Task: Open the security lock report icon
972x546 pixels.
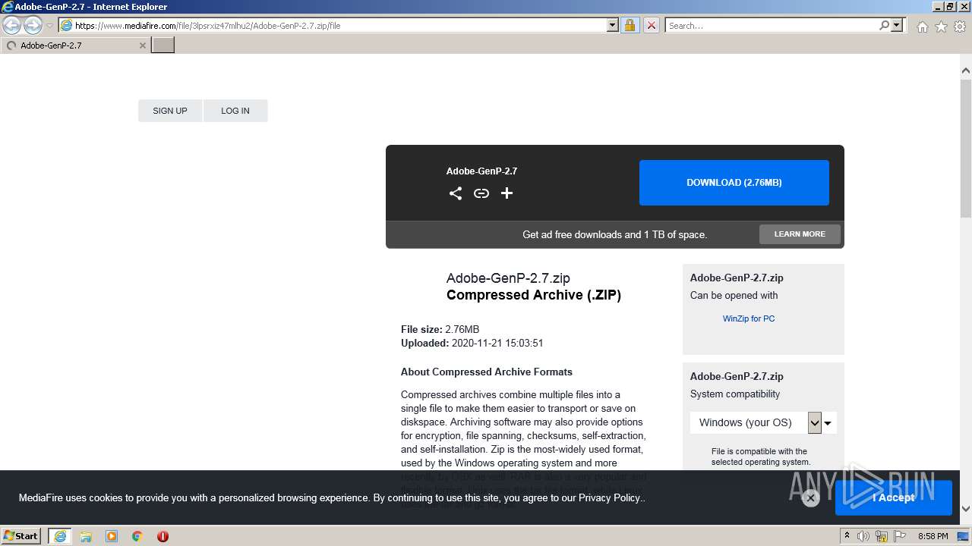Action: point(630,25)
